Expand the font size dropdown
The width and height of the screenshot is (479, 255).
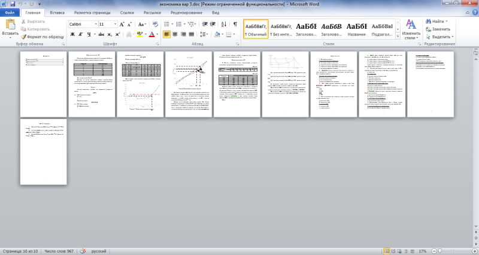[114, 24]
